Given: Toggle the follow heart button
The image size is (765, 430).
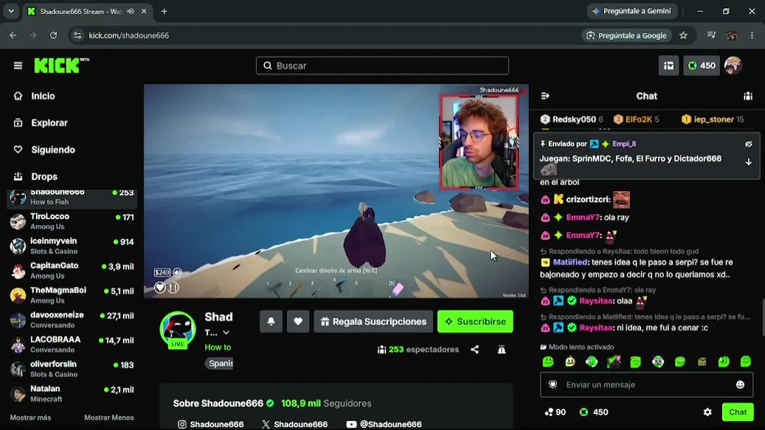Looking at the screenshot, I should click(298, 321).
